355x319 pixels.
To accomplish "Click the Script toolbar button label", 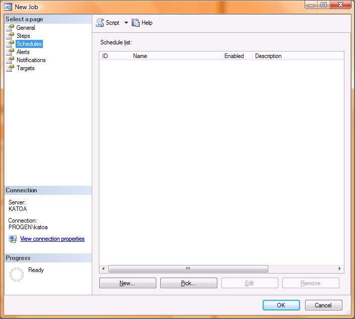I will [x=112, y=23].
